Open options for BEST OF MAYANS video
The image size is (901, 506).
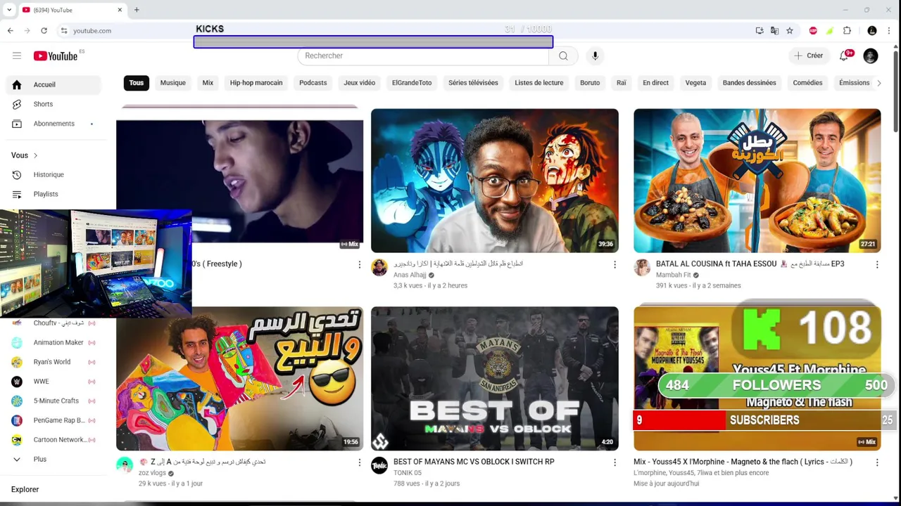(x=615, y=462)
